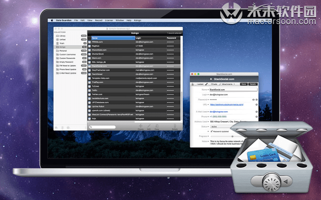Click the round action icon beside E-Mail Used
Screen dimensions: 321x200
click(x=257, y=112)
